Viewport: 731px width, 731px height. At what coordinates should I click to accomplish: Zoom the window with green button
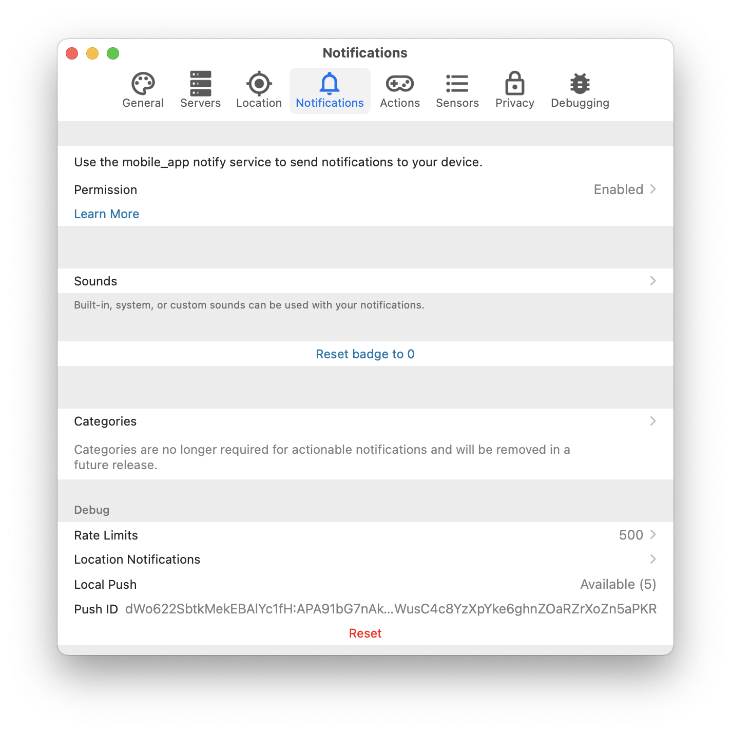click(x=113, y=53)
